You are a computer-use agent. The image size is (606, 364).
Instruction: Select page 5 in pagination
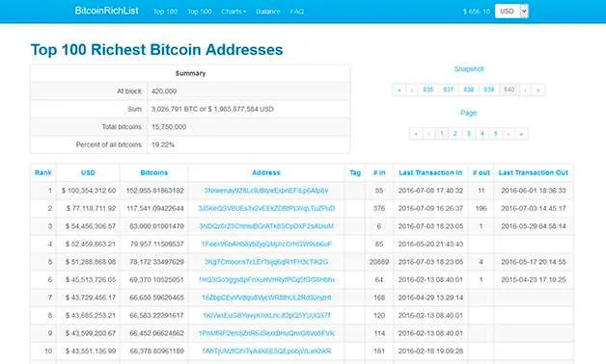coord(496,134)
